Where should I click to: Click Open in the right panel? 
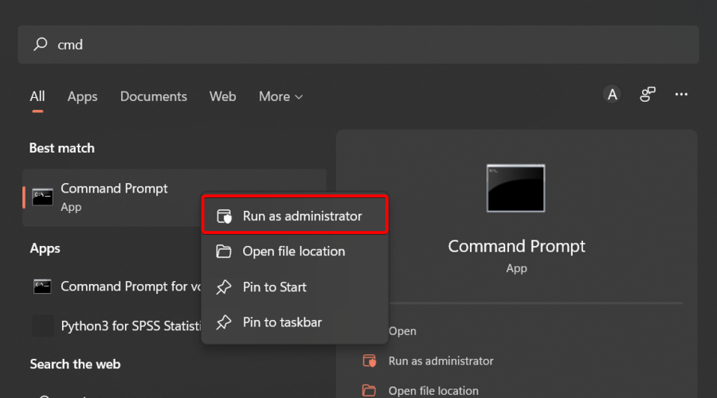402,331
